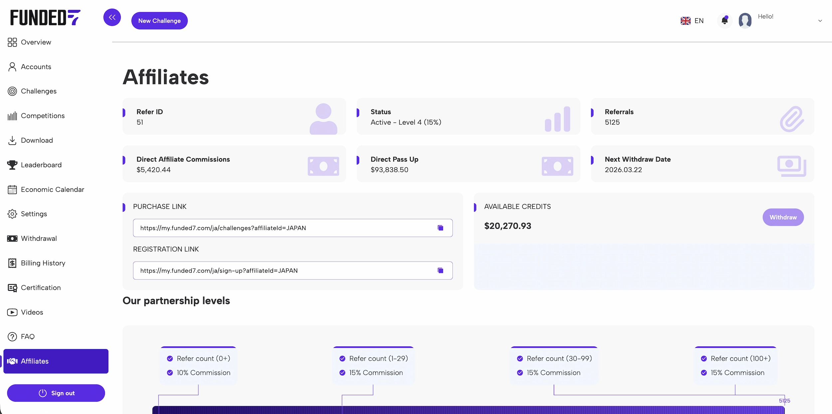The image size is (832, 414).
Task: Click inside the purchase link field
Action: [283, 228]
